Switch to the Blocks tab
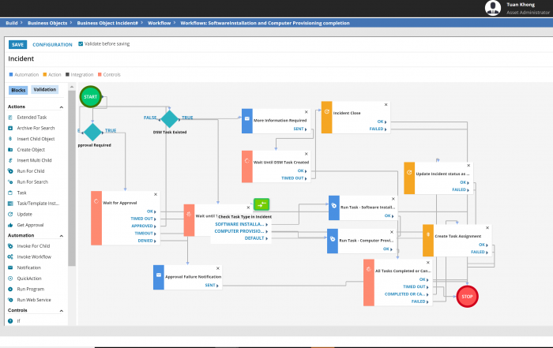This screenshot has height=348, width=553. coord(18,90)
